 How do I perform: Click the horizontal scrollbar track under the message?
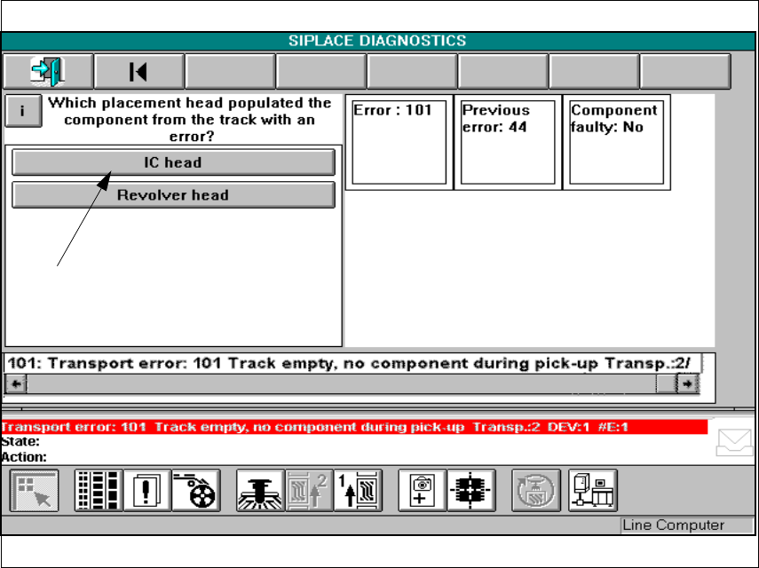pos(341,384)
